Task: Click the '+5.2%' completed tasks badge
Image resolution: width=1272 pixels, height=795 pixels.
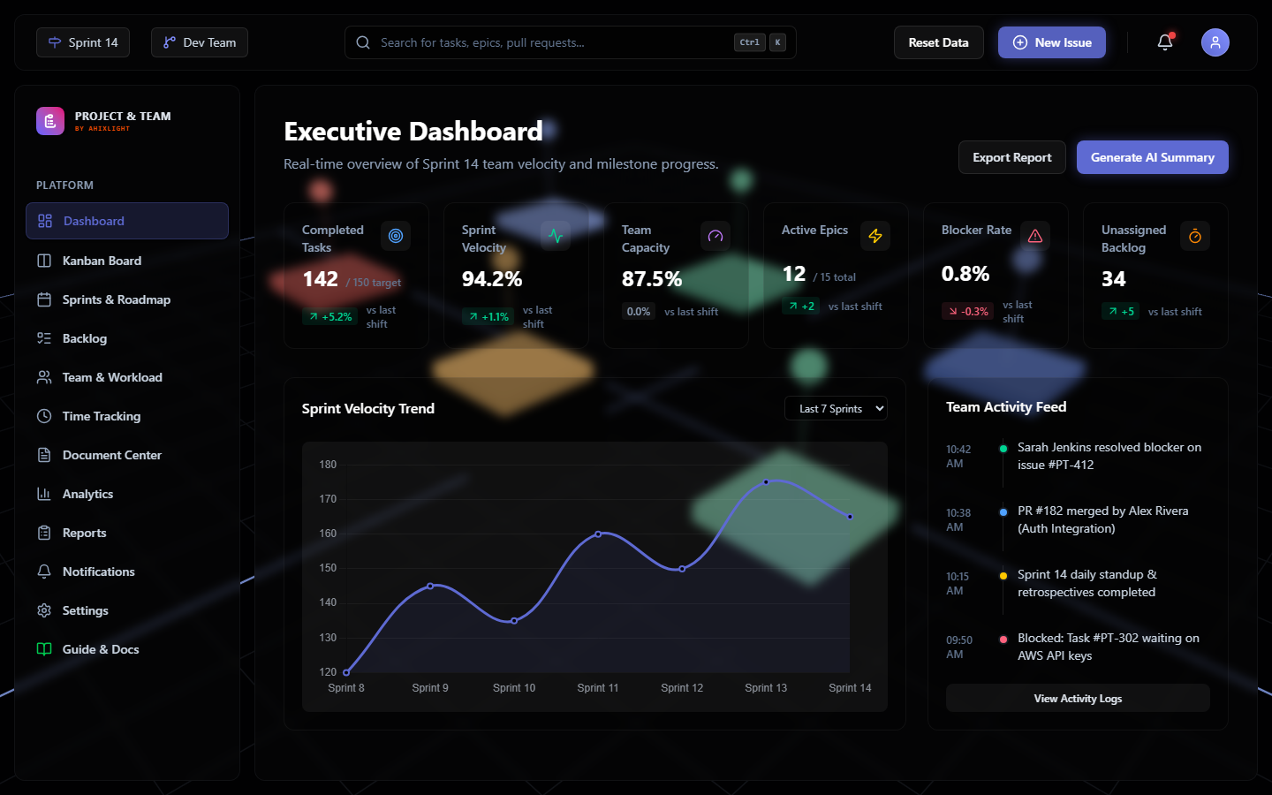Action: (330, 316)
